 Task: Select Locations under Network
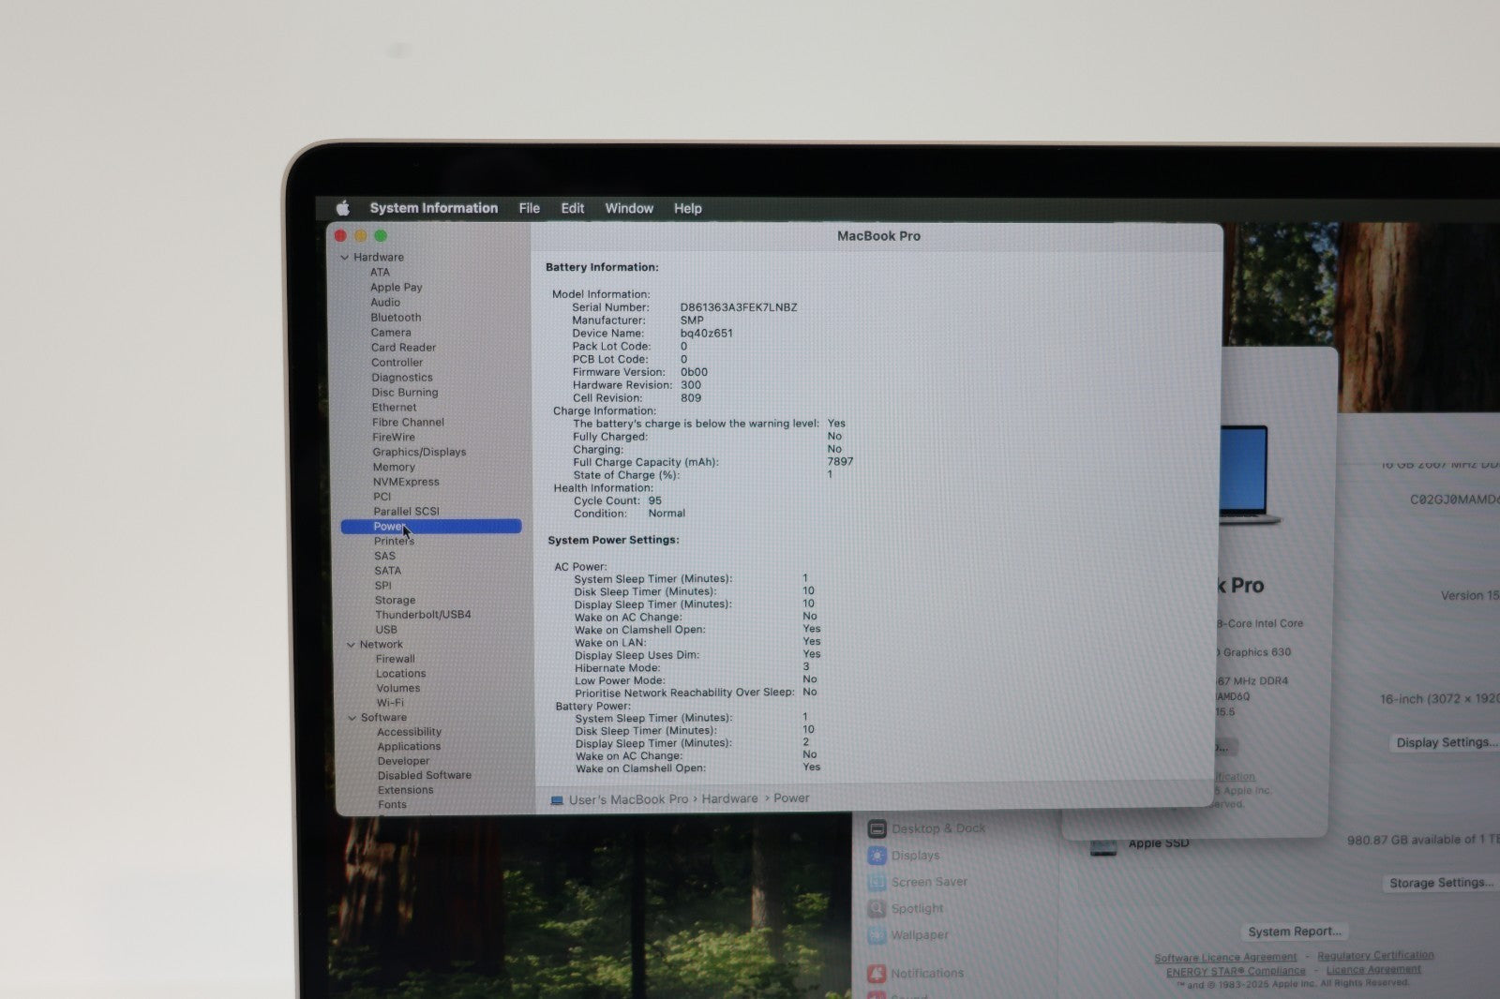(x=400, y=674)
